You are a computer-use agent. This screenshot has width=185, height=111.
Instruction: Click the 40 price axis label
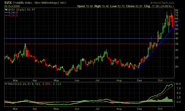[x=177, y=38]
